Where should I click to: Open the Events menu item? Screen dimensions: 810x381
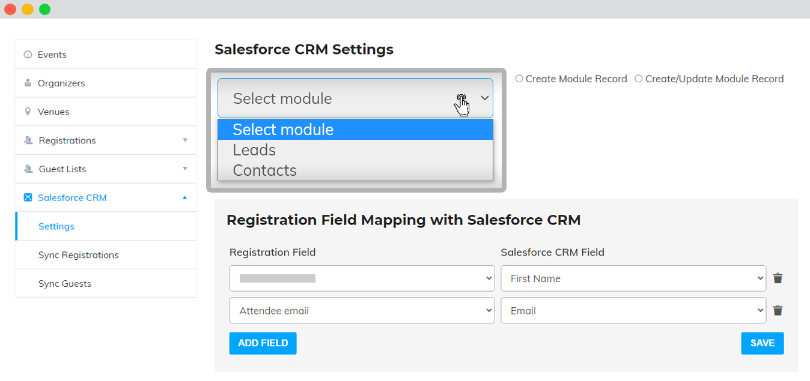tap(106, 55)
